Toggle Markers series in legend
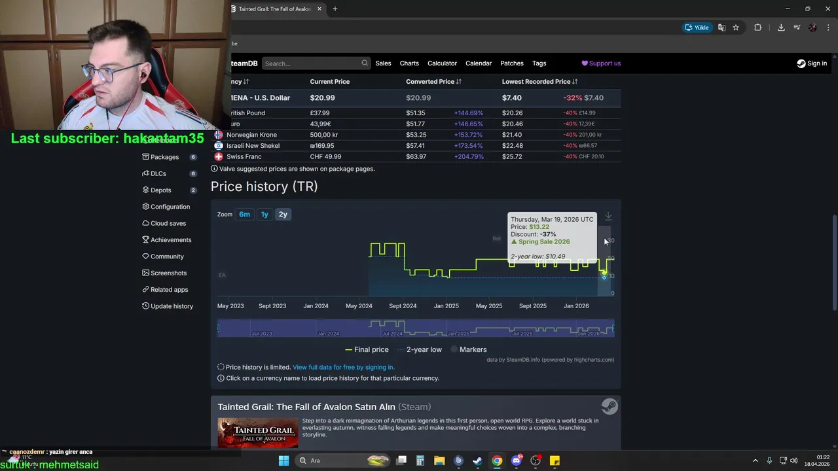Screen dimensions: 838x471 tap(469, 349)
